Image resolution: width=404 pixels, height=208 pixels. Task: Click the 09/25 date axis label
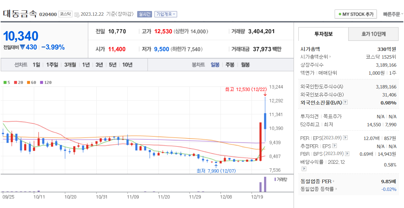[8, 197]
